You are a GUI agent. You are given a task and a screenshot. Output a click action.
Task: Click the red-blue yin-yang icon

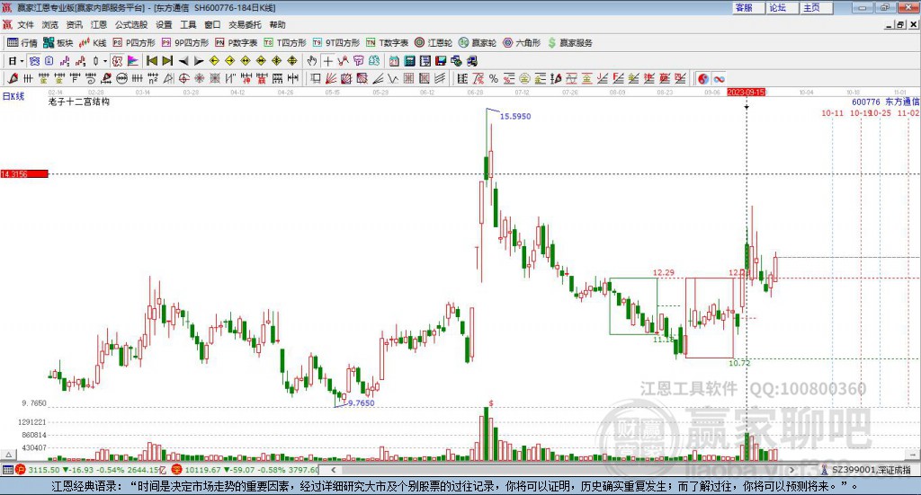703,78
